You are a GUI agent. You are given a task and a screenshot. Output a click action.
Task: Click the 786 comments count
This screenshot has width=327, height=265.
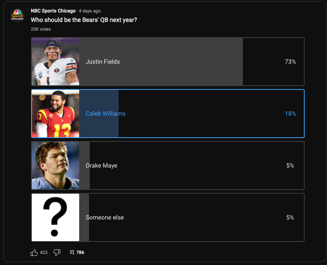tap(80, 252)
